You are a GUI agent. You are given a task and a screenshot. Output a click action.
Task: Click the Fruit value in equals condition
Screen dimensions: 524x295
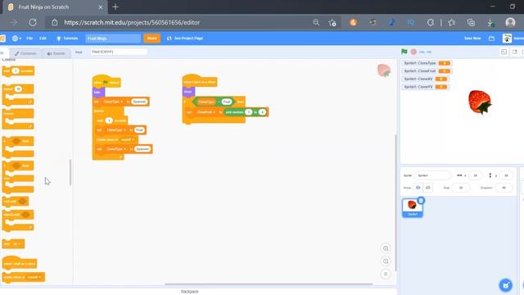(226, 102)
